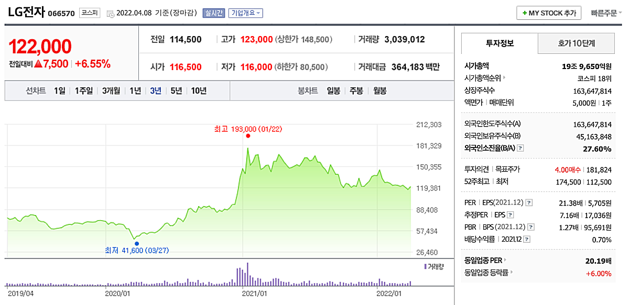Click the help icon next to 외국인소진율(B/A)

tap(520, 149)
